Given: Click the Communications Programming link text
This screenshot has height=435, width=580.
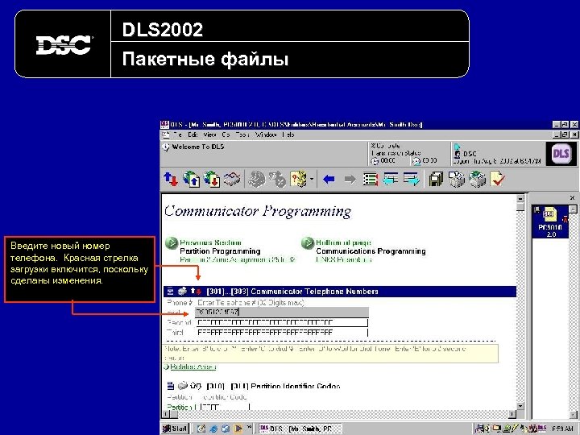Looking at the screenshot, I should click(x=371, y=251).
